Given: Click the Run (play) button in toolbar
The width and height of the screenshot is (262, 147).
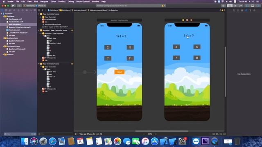Looking at the screenshot, I should [x=13, y=6].
